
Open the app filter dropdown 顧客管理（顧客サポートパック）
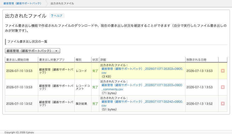[33, 51]
